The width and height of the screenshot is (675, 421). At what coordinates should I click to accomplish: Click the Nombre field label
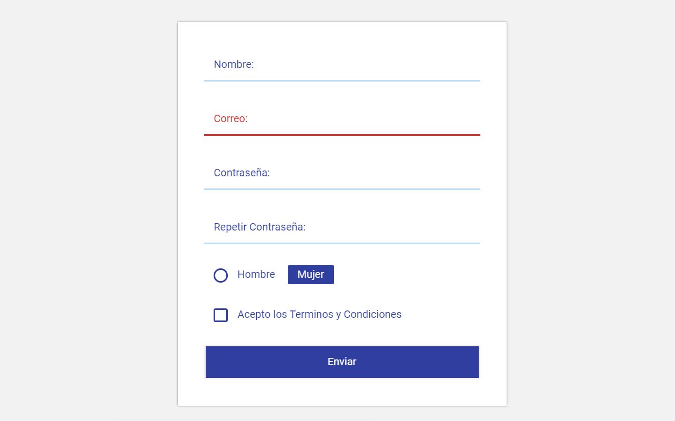[x=234, y=64]
